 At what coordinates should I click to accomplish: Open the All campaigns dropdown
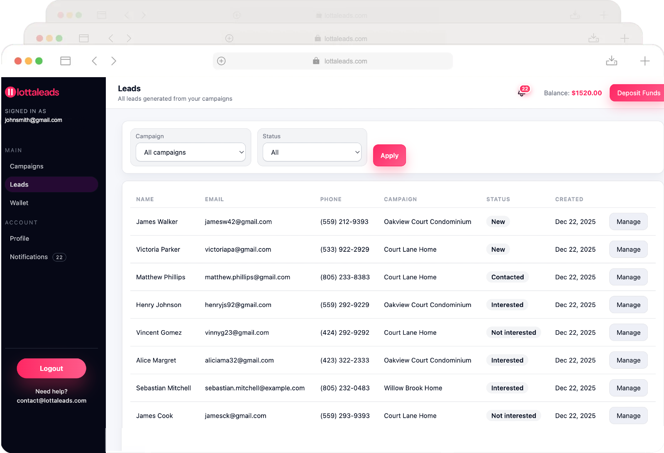(190, 152)
